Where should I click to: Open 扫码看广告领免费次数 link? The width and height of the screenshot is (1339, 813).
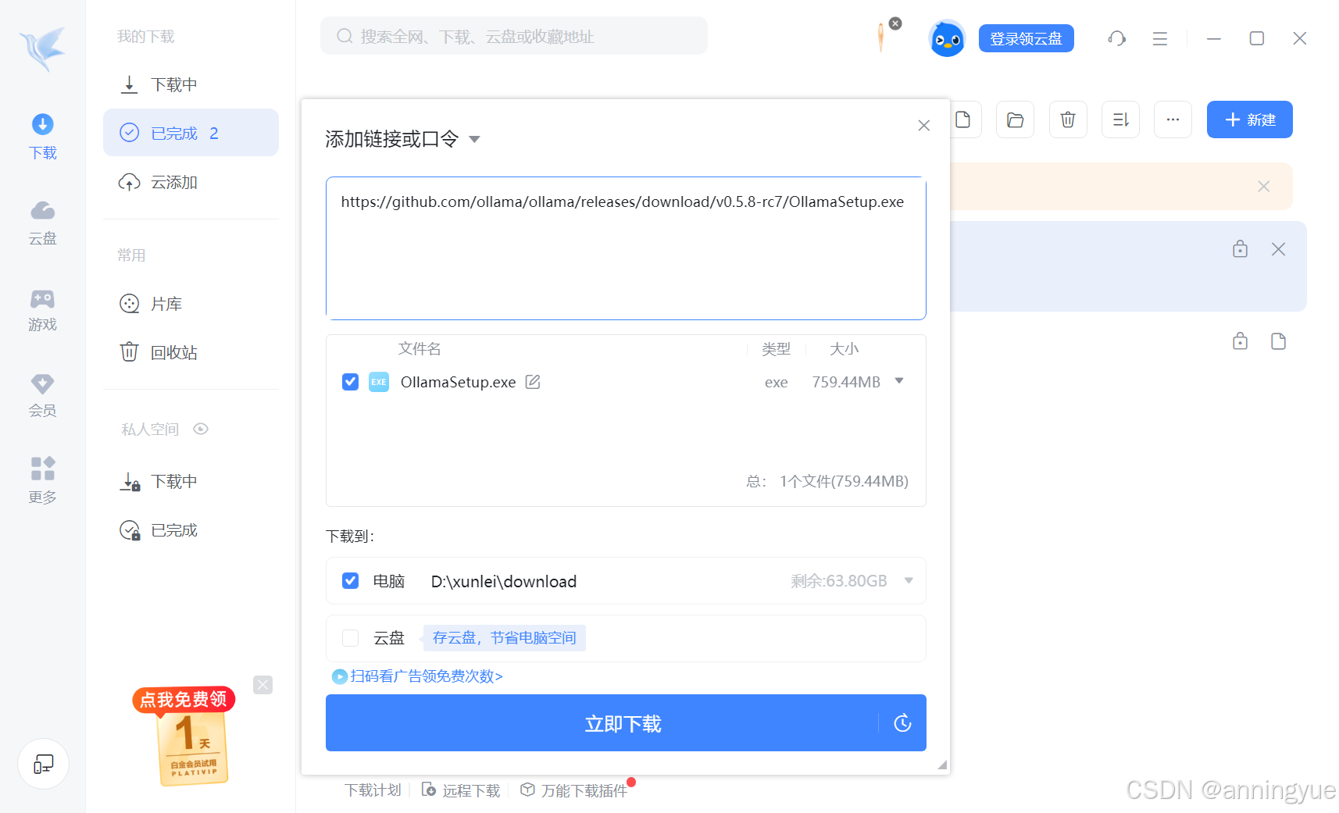pos(417,676)
